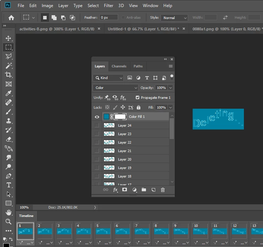Screen dimensions: 263x247
Task: Click Delete layer trash icon
Action: [x=163, y=190]
